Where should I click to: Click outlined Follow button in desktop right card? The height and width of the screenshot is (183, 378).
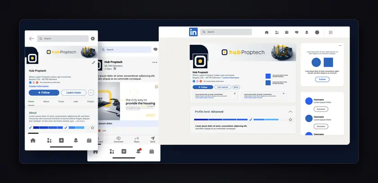point(322,79)
